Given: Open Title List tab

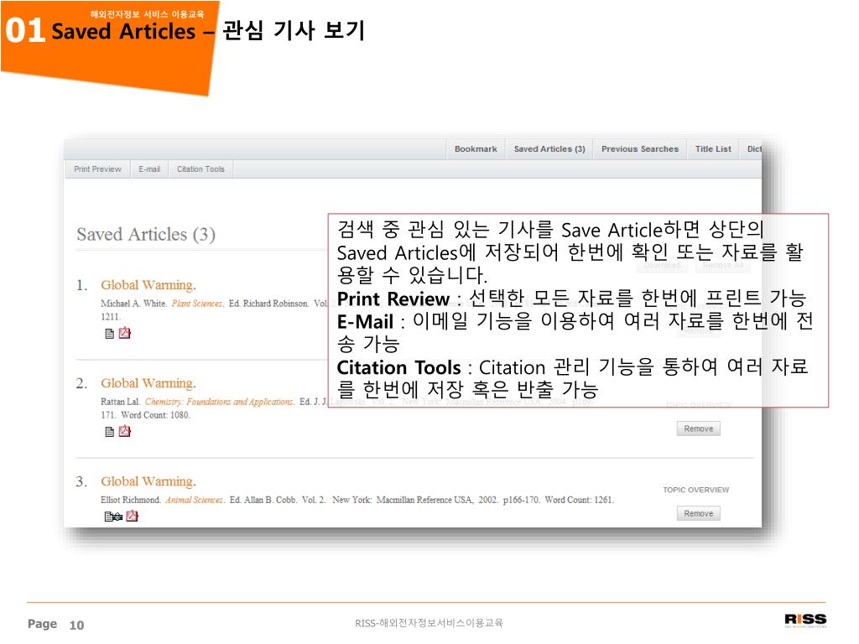Looking at the screenshot, I should coord(713,149).
